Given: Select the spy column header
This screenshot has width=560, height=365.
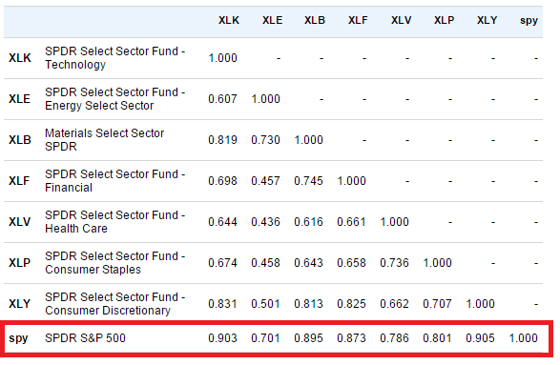Looking at the screenshot, I should tap(529, 21).
